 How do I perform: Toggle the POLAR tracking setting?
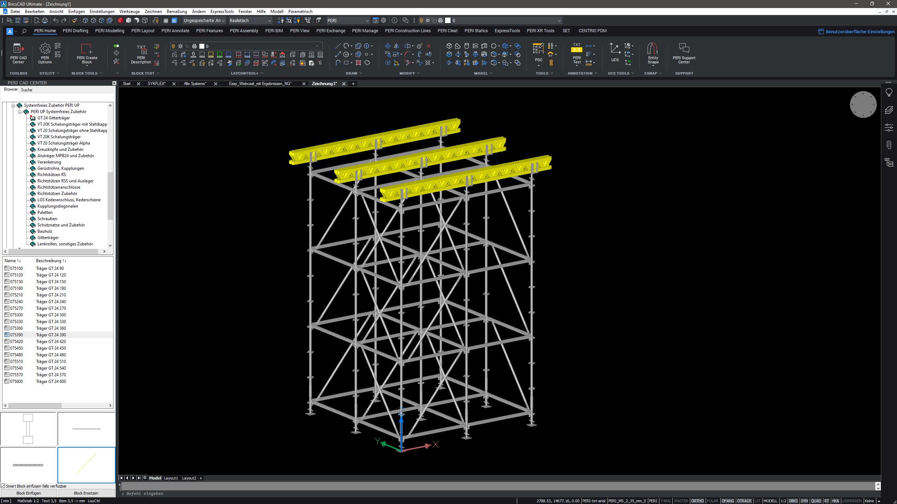tap(712, 501)
